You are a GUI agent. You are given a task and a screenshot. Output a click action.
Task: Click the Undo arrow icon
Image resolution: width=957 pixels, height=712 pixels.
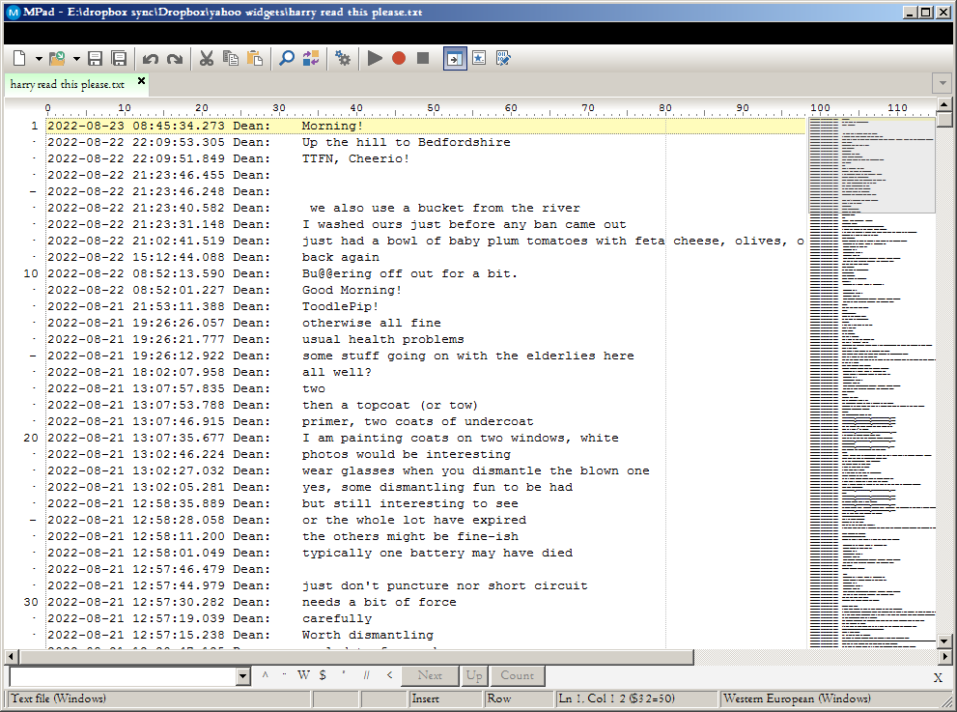pyautogui.click(x=151, y=59)
